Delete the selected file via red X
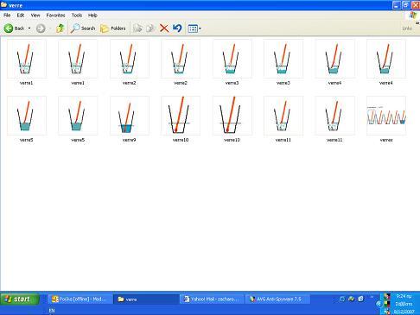The height and width of the screenshot is (315, 420). click(164, 28)
